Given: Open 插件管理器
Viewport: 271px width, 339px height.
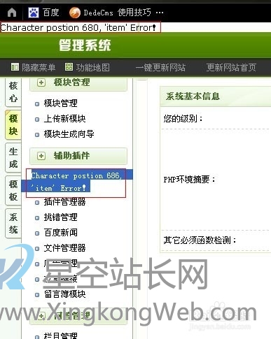Looking at the screenshot, I should click(64, 202).
